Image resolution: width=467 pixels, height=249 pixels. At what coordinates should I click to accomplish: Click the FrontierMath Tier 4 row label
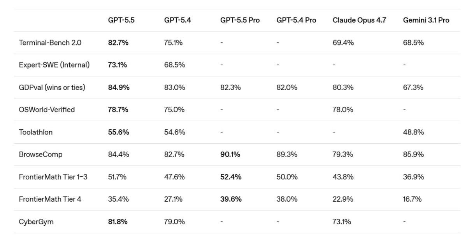click(50, 199)
